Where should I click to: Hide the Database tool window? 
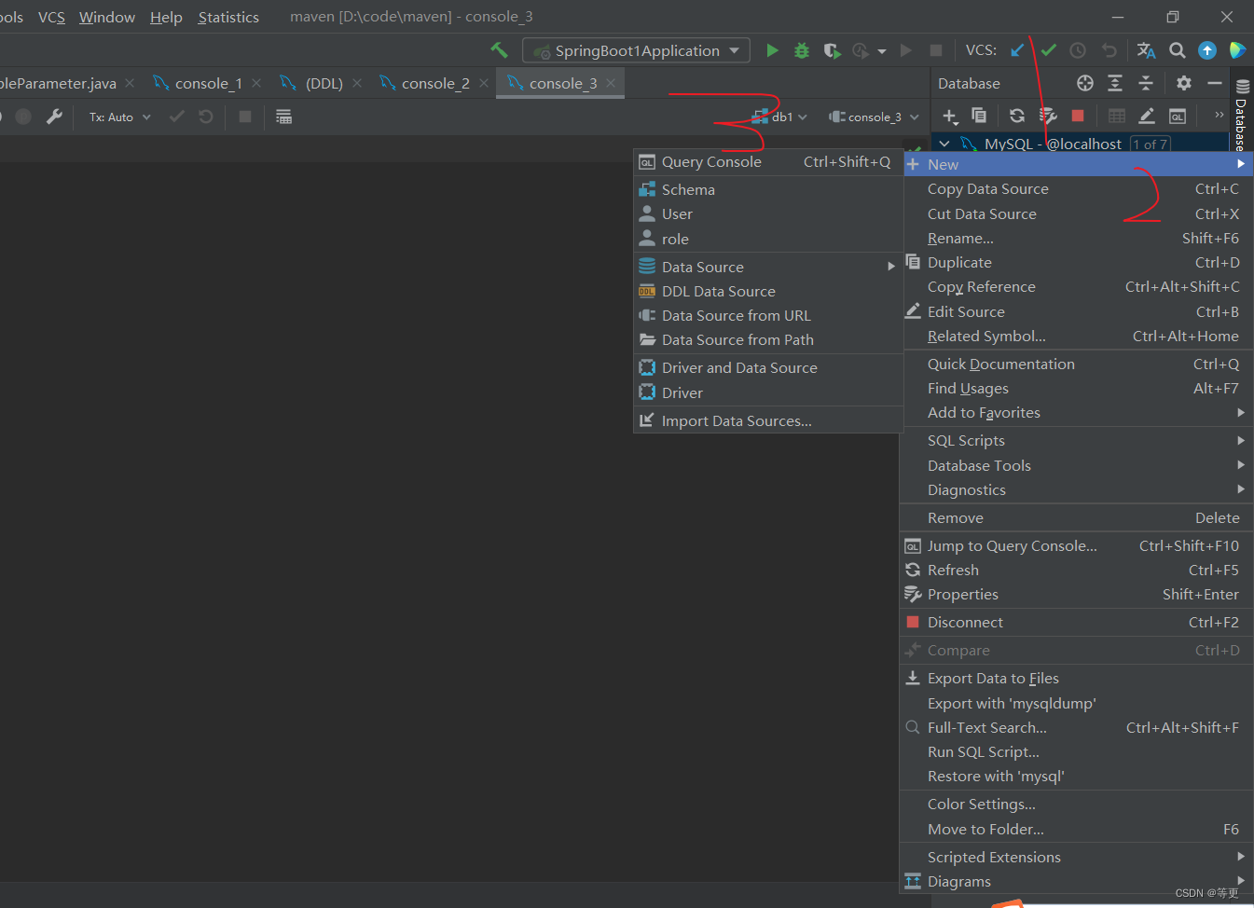[x=1214, y=83]
